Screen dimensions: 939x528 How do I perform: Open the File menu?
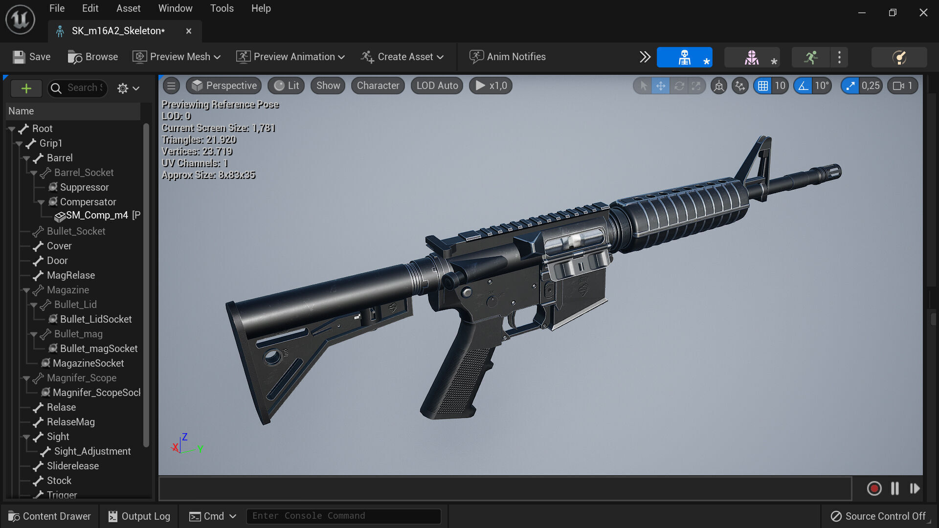(x=57, y=8)
